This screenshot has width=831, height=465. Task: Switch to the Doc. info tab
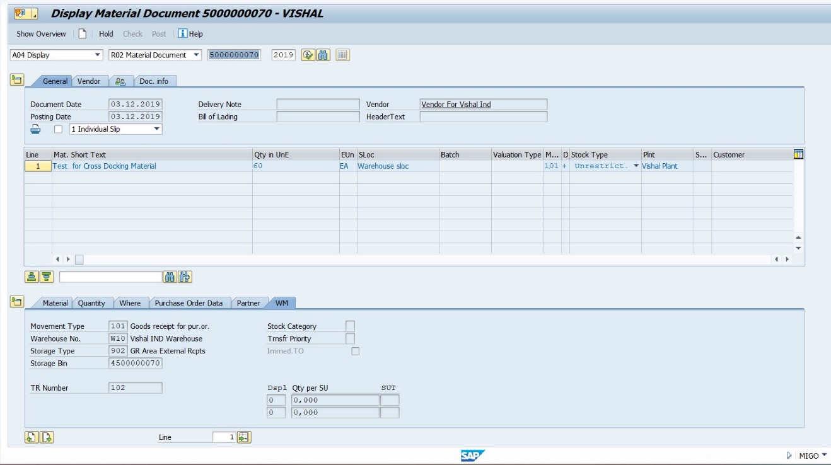(x=154, y=81)
